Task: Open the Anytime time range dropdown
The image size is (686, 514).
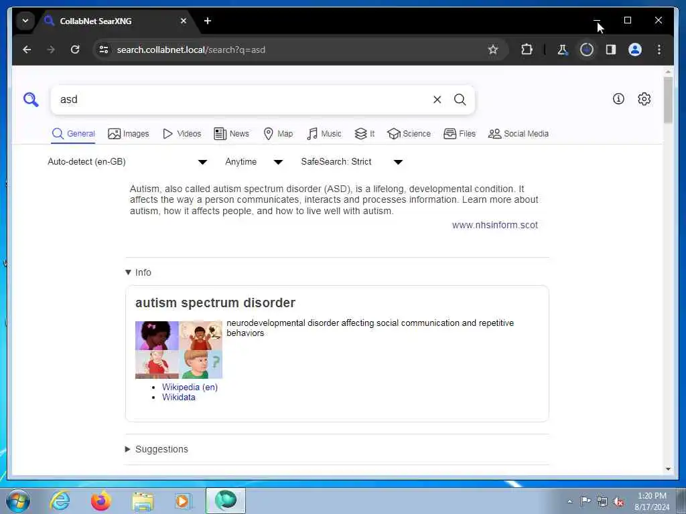Action: (254, 162)
